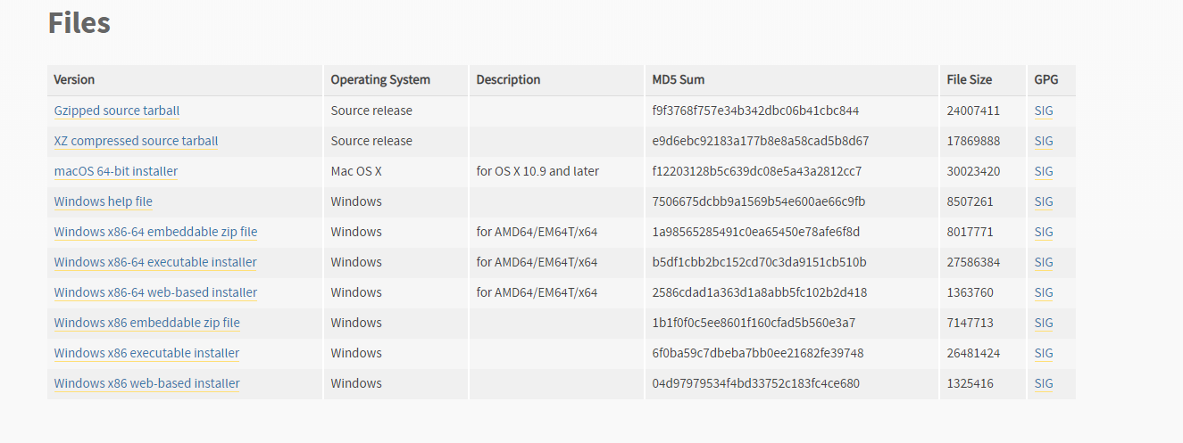This screenshot has height=443, width=1183.
Task: Open the Gzipped source tarball link
Action: pyautogui.click(x=117, y=111)
